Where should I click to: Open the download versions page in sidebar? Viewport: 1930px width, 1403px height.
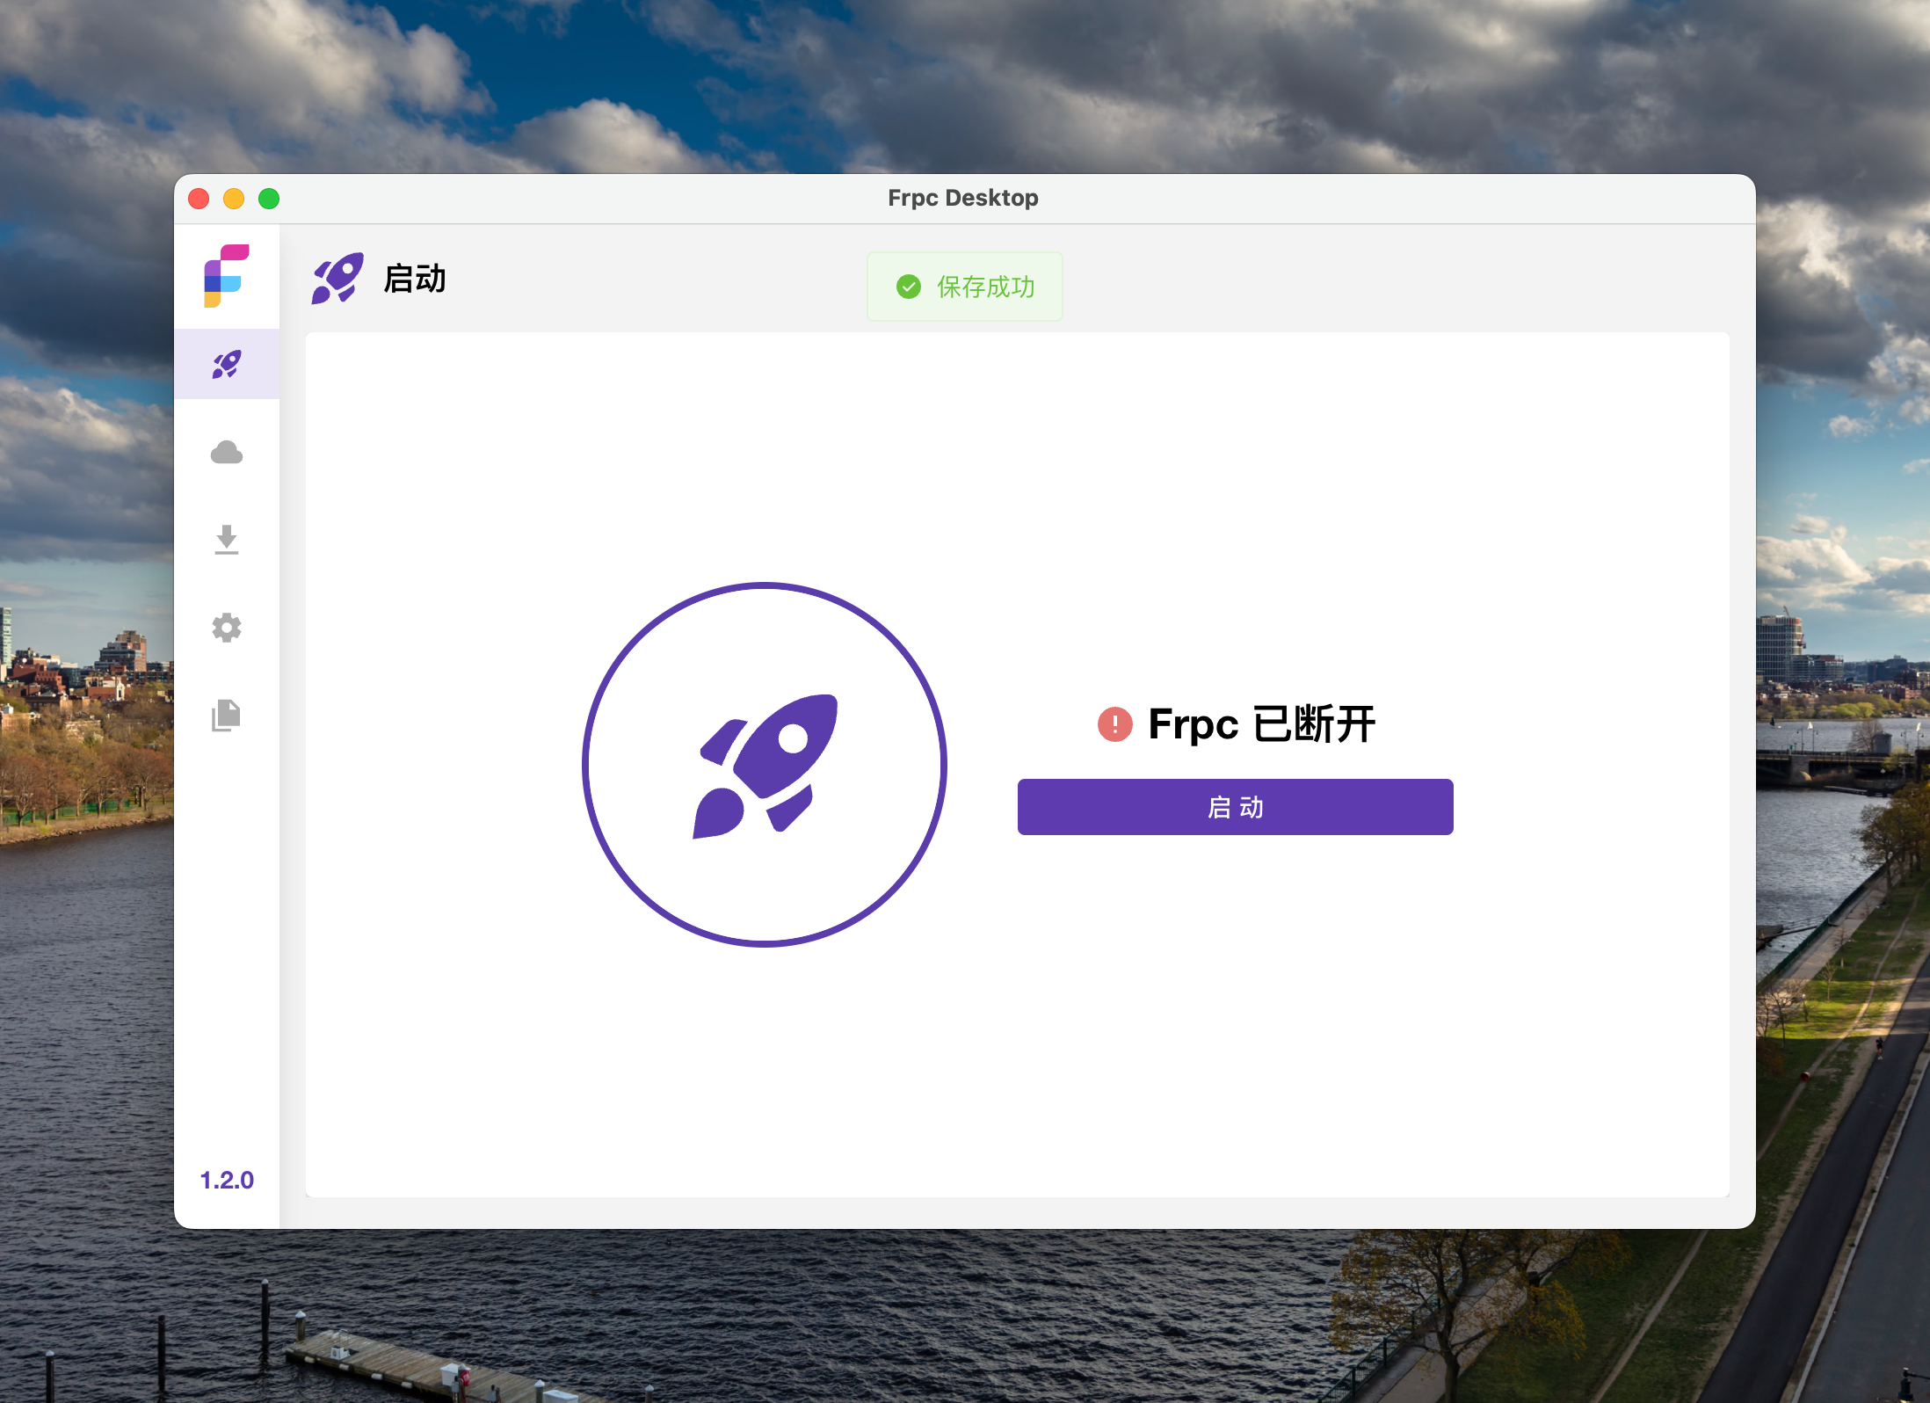227,540
